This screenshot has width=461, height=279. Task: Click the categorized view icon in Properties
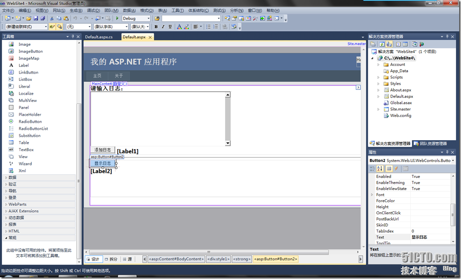click(x=373, y=168)
